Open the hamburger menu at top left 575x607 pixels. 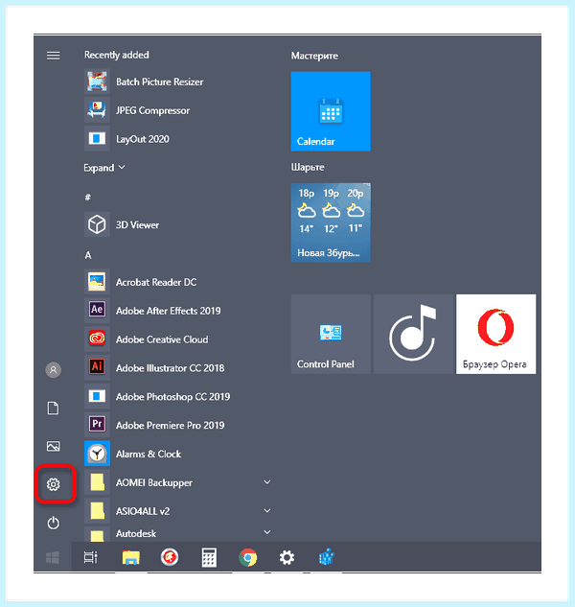tap(54, 56)
